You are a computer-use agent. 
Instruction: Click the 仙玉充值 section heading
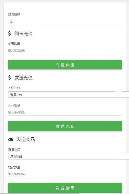click(24, 34)
